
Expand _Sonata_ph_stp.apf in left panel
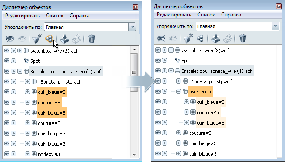[x=28, y=81]
